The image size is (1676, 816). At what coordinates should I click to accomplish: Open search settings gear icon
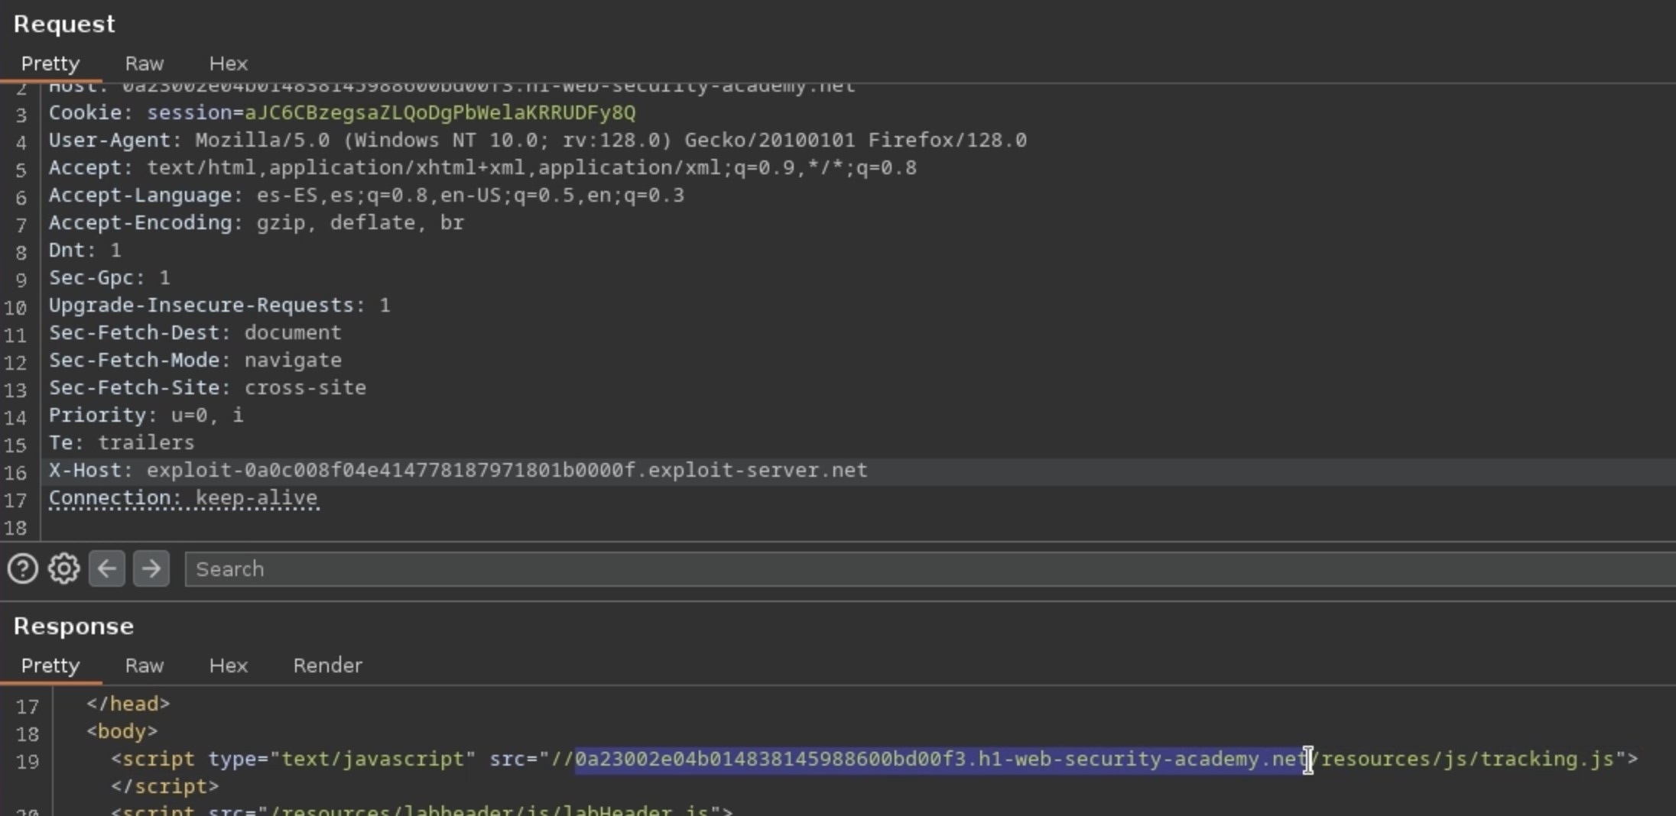(64, 568)
